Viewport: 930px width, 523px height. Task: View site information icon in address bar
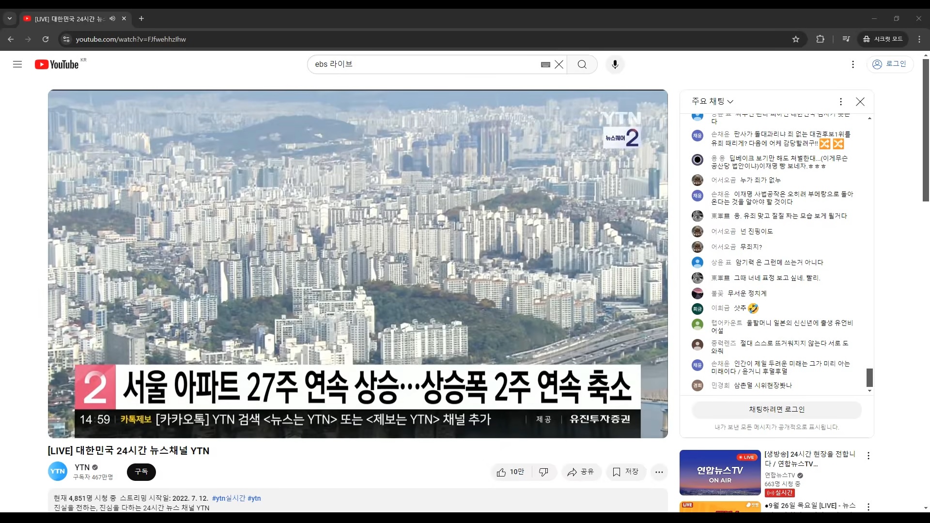(x=66, y=39)
